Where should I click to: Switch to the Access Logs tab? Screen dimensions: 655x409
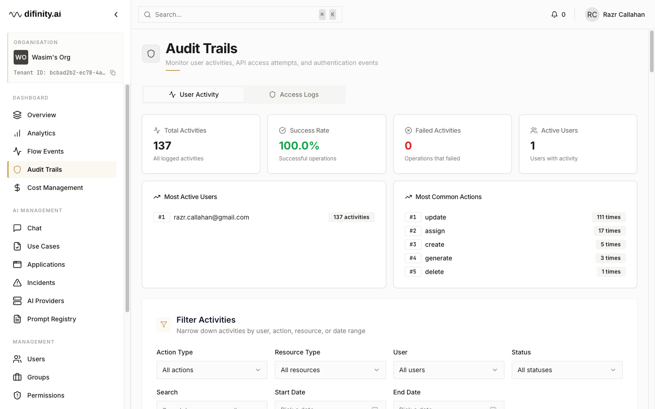[294, 95]
